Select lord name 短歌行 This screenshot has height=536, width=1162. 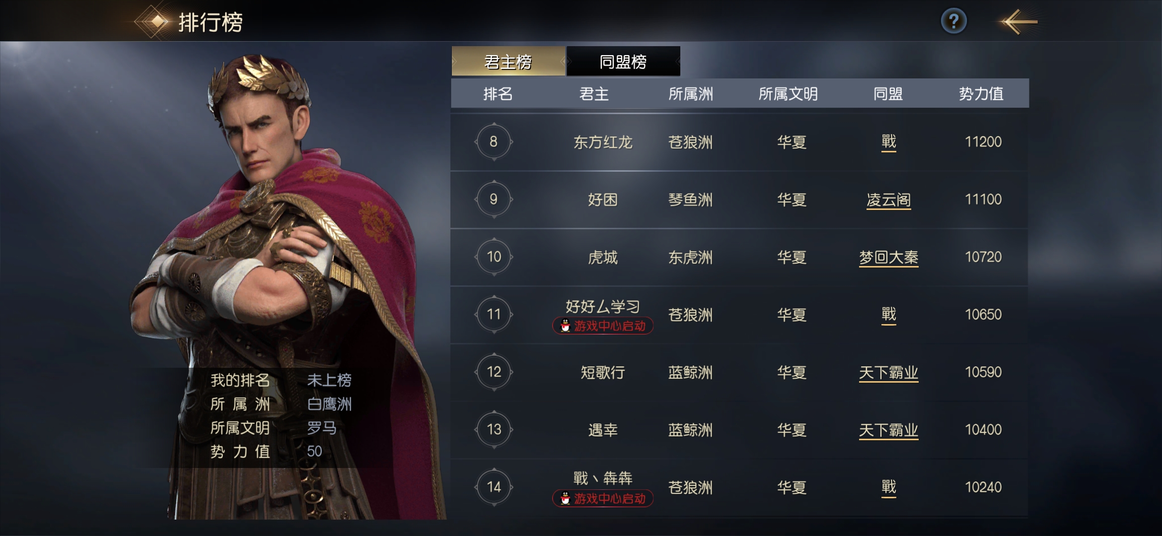(x=603, y=373)
